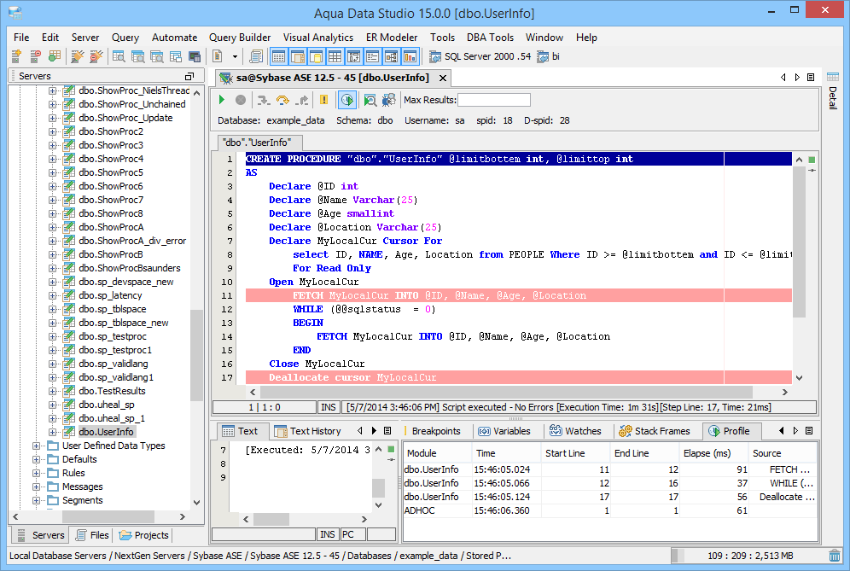The height and width of the screenshot is (571, 850).
Task: Switch to the Text History tab
Action: [308, 431]
